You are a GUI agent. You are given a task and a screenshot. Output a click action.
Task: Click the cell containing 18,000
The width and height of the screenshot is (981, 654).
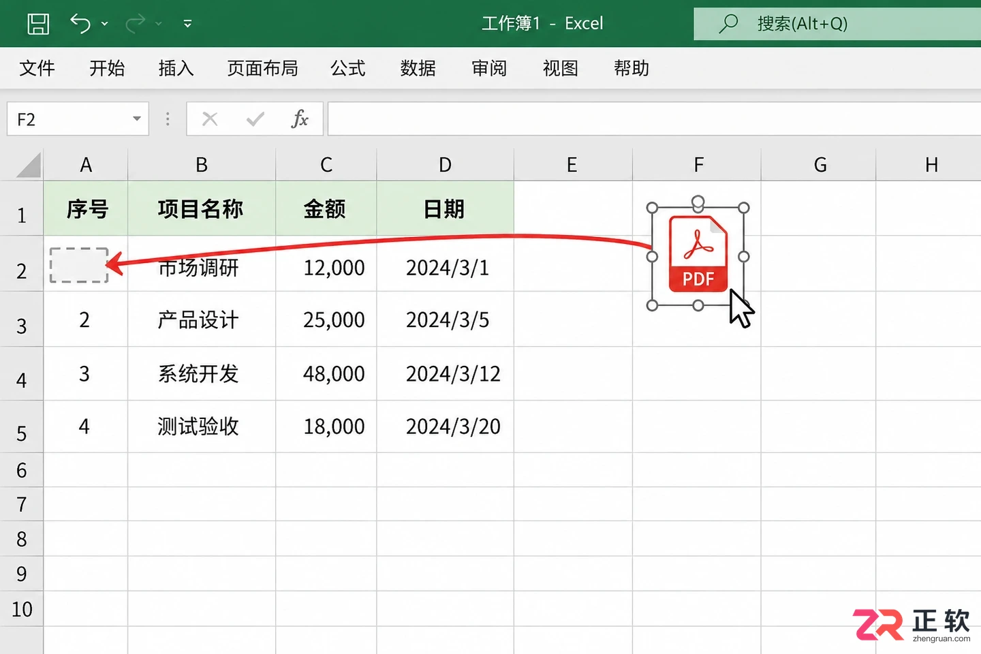click(x=326, y=426)
